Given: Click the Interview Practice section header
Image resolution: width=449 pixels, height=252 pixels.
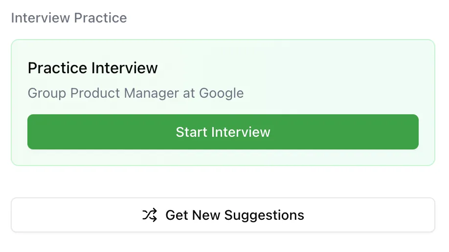Looking at the screenshot, I should coord(69,18).
